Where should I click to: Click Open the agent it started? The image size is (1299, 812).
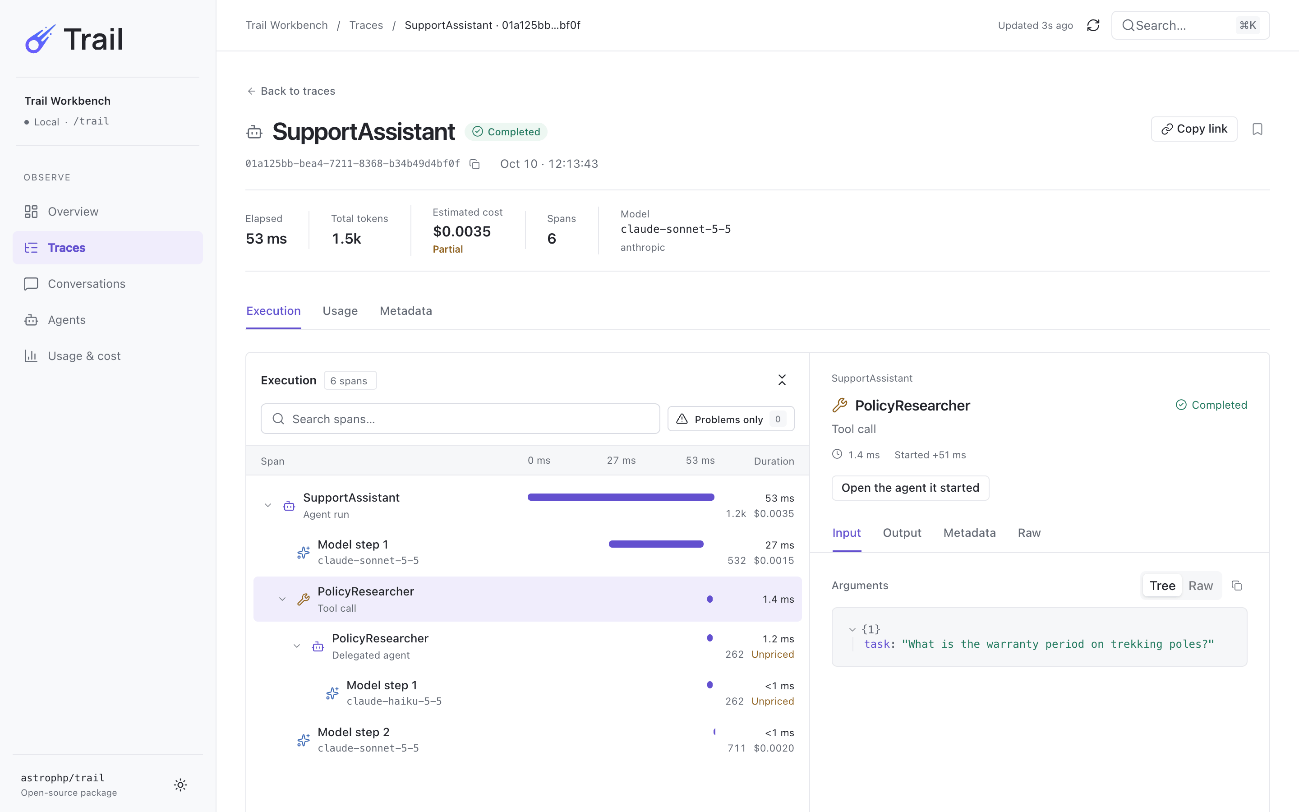click(910, 488)
